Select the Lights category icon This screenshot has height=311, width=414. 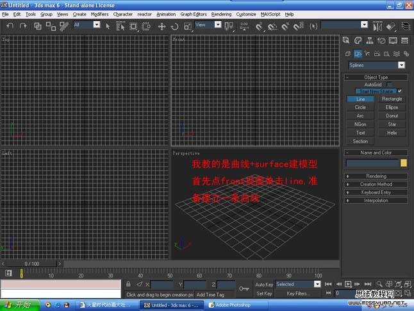[367, 54]
